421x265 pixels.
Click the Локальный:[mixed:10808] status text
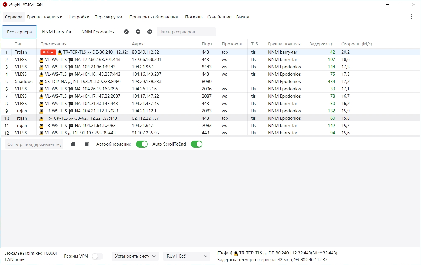coord(31,253)
